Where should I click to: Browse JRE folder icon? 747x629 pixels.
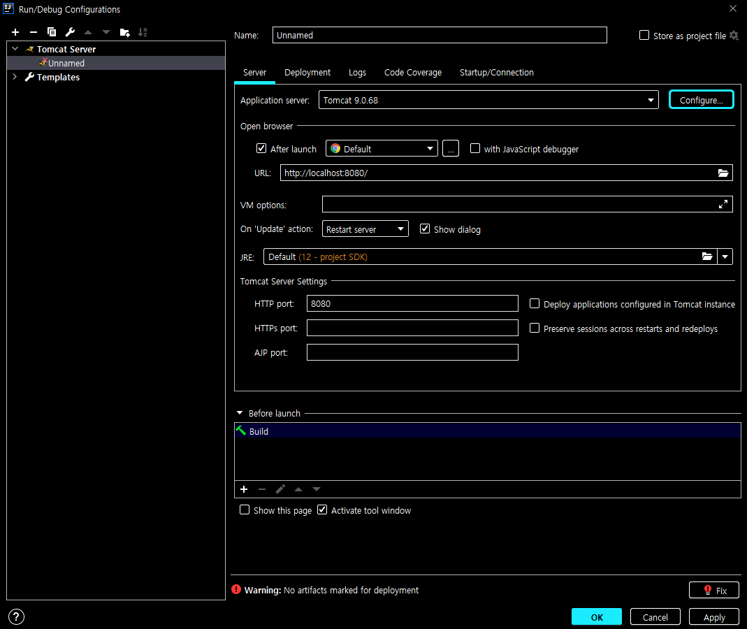707,256
